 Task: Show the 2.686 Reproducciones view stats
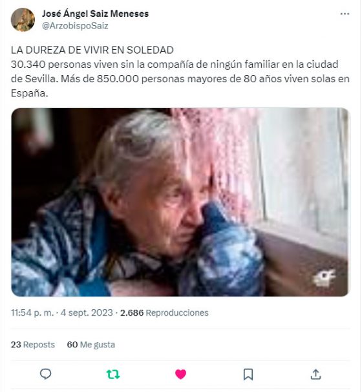[x=164, y=312]
